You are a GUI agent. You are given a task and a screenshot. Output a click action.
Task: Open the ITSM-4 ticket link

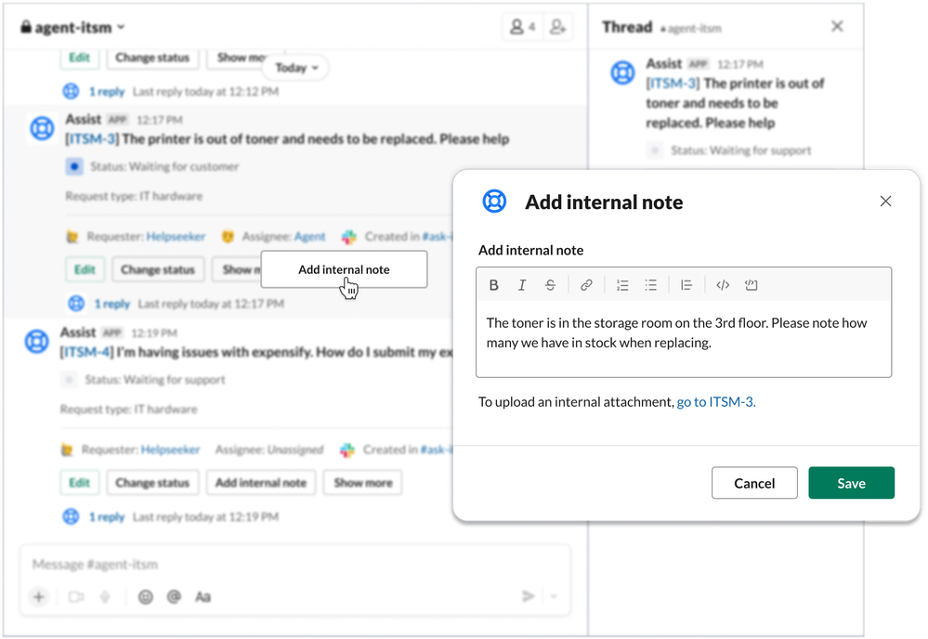click(86, 352)
